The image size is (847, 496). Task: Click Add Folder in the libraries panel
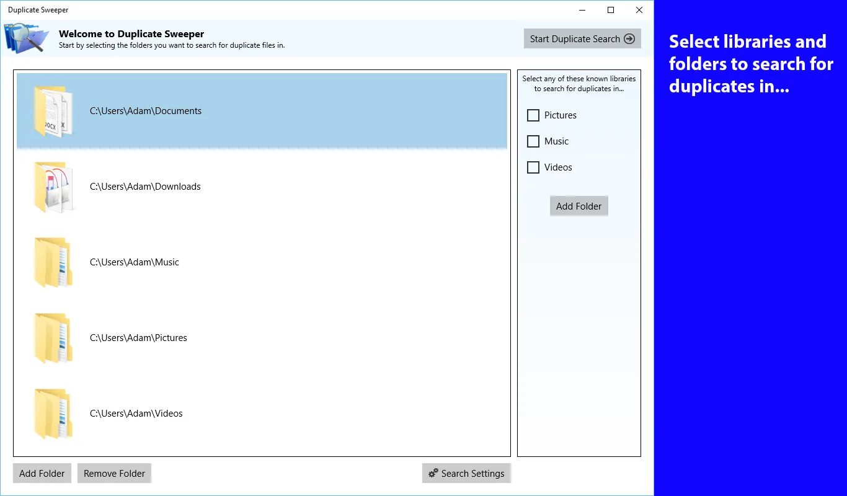[x=579, y=206]
